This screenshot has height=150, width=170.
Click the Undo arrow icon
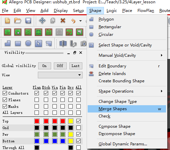coord(73,21)
